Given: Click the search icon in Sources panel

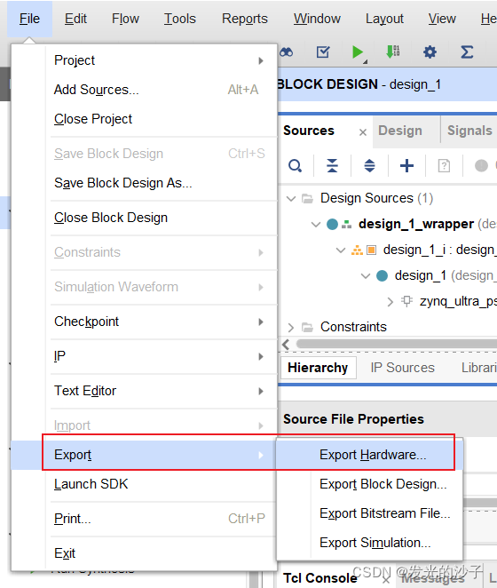Looking at the screenshot, I should click(x=295, y=165).
